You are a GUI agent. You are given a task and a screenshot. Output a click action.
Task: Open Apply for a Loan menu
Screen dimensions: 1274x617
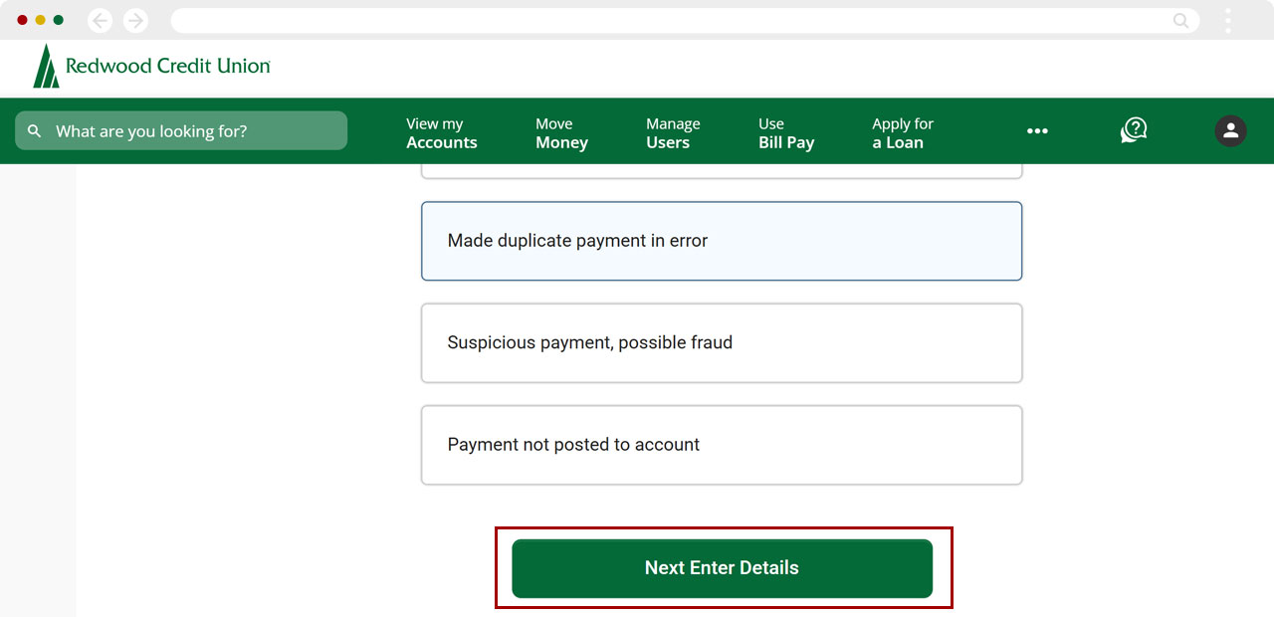(902, 133)
